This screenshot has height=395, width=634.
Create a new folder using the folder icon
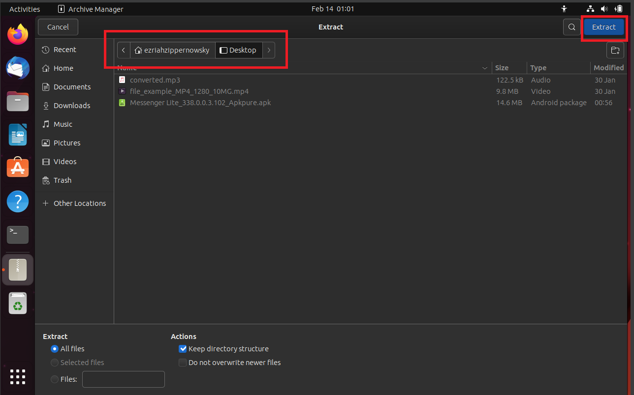[615, 50]
